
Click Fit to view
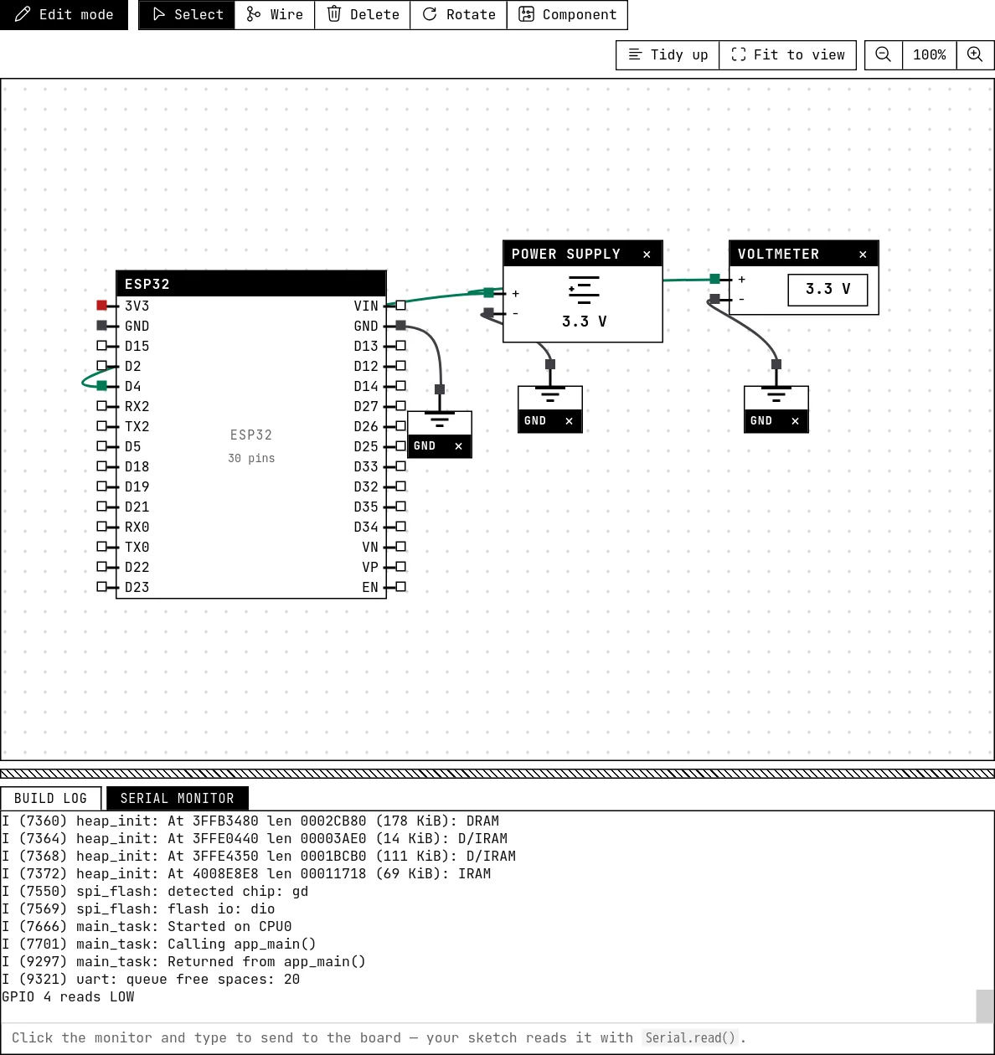pos(787,54)
